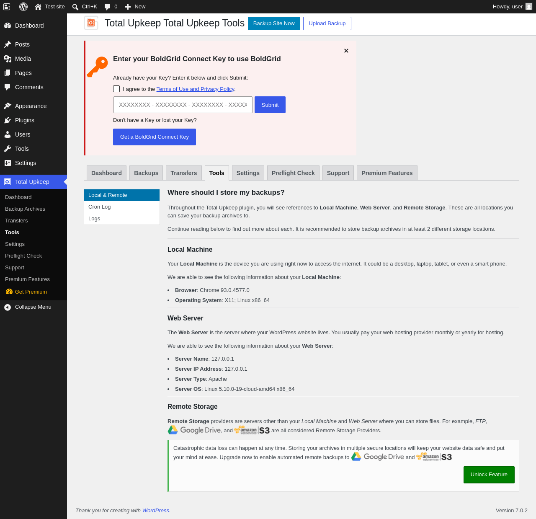Screen dimensions: 536x519
Task: Open the Ctrl+K search icon
Action: coord(75,7)
